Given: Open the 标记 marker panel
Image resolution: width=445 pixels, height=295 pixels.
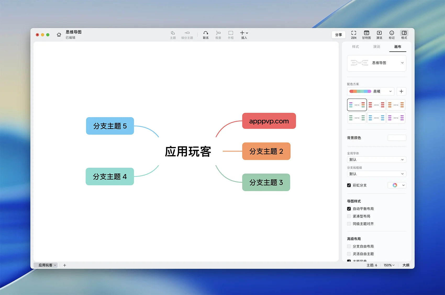Looking at the screenshot, I should coord(392,33).
